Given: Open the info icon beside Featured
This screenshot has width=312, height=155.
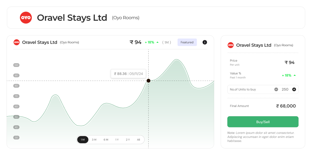Looking at the screenshot, I should pos(205,42).
